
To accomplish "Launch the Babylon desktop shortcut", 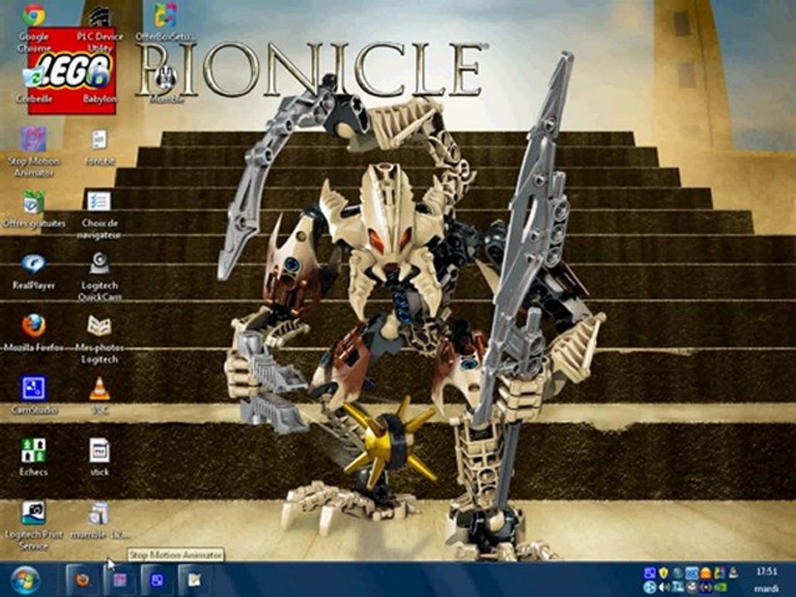I will click(99, 86).
